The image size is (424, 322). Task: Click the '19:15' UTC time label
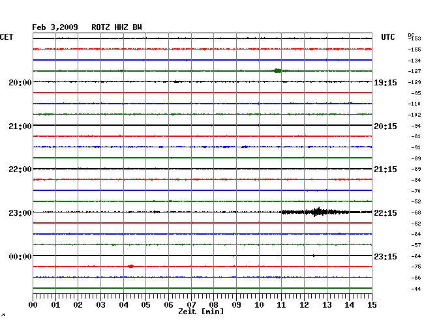tap(386, 83)
